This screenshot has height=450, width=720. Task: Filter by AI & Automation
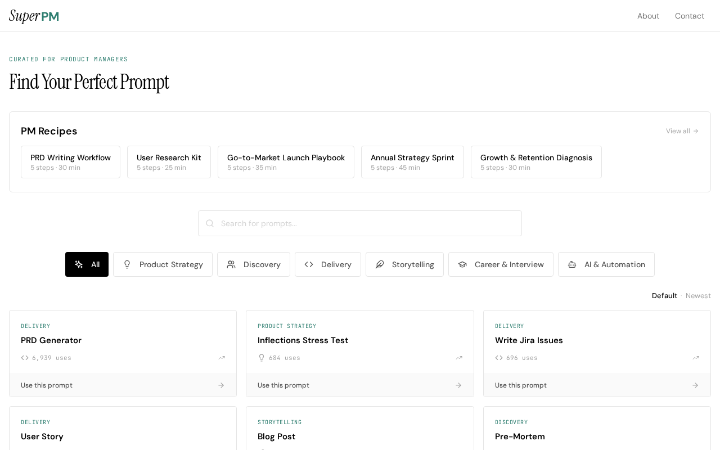pyautogui.click(x=606, y=264)
